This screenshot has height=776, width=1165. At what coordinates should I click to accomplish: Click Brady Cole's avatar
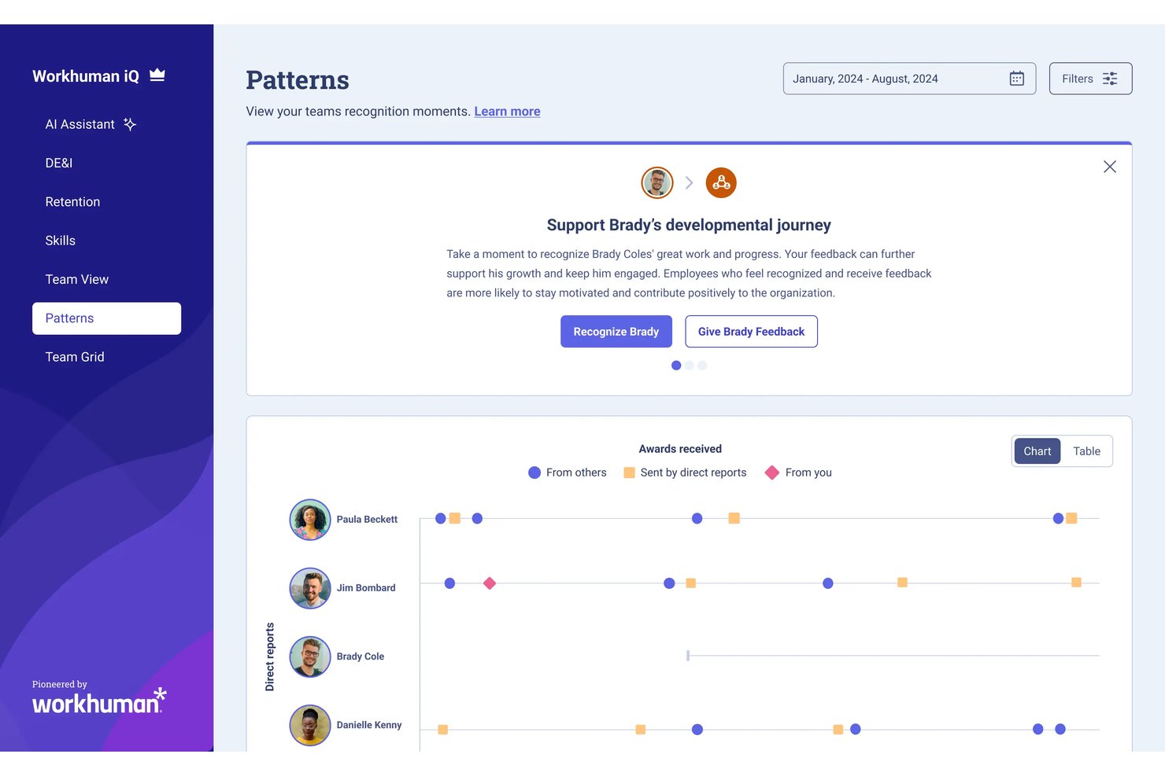click(x=310, y=656)
